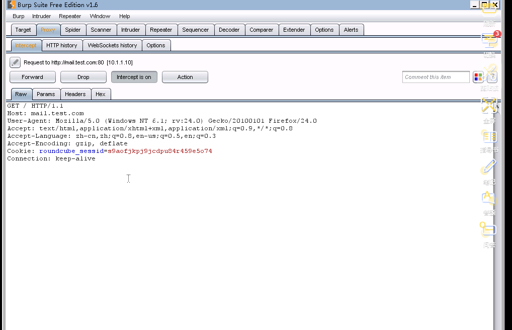This screenshot has height=330, width=512.
Task: Click the Connection: keep-alive line
Action: (51, 158)
